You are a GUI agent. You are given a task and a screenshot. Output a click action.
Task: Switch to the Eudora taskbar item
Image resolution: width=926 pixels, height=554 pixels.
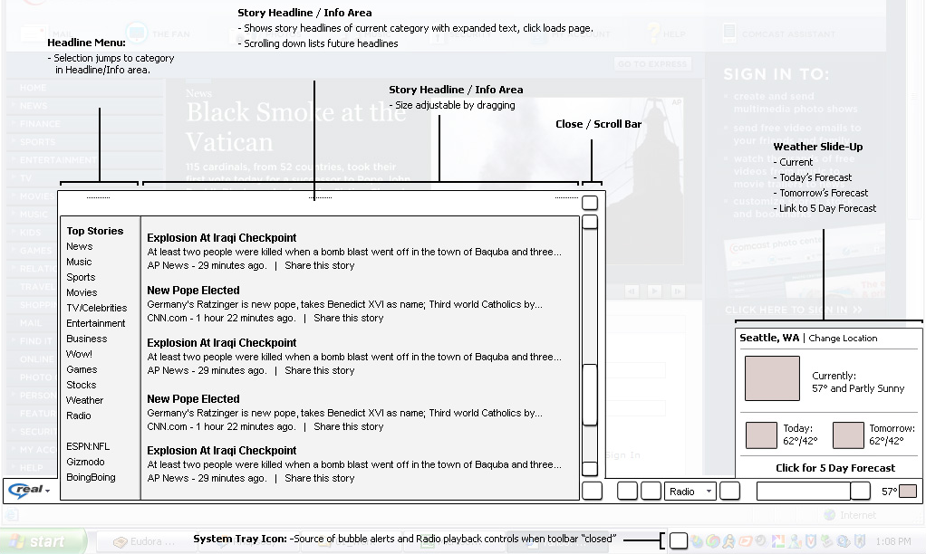click(x=145, y=541)
